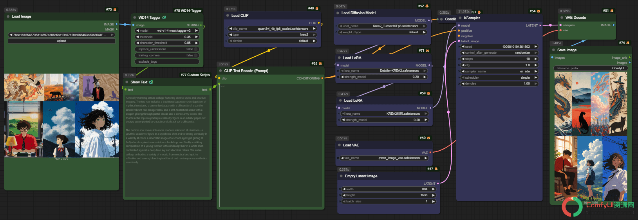Click the fox badge on node #75
The image size is (638, 220).
(x=115, y=9)
